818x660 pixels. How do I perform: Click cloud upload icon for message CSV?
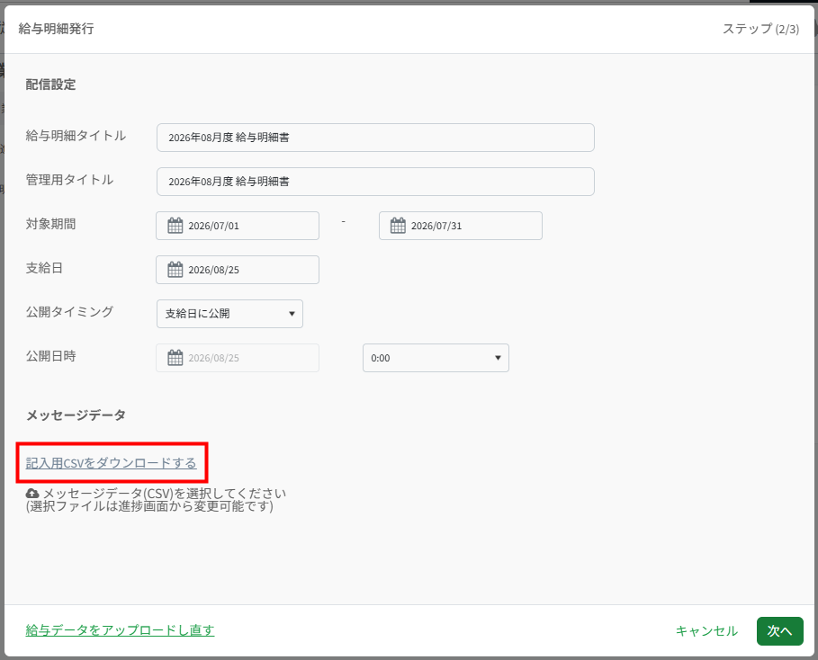pos(32,493)
